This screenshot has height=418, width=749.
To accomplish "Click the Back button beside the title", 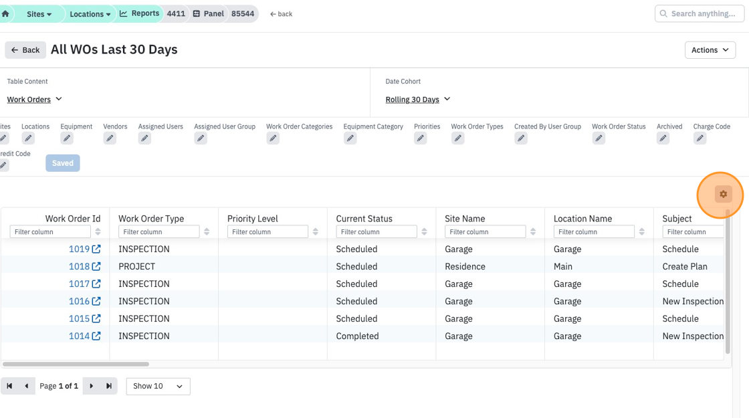I will click(25, 50).
